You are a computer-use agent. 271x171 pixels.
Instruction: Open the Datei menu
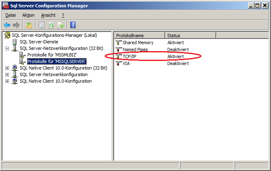(x=11, y=15)
